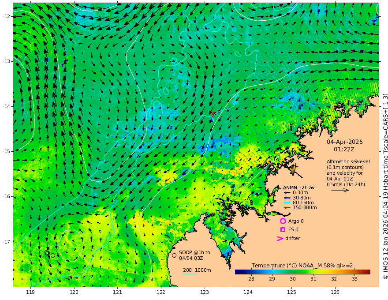The height and width of the screenshot is (300, 388).
Task: Click the latitude axis label -13
Action: [x=7, y=61]
